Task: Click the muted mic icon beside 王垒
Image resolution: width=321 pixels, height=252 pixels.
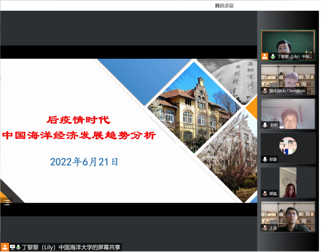Action: pos(265,228)
